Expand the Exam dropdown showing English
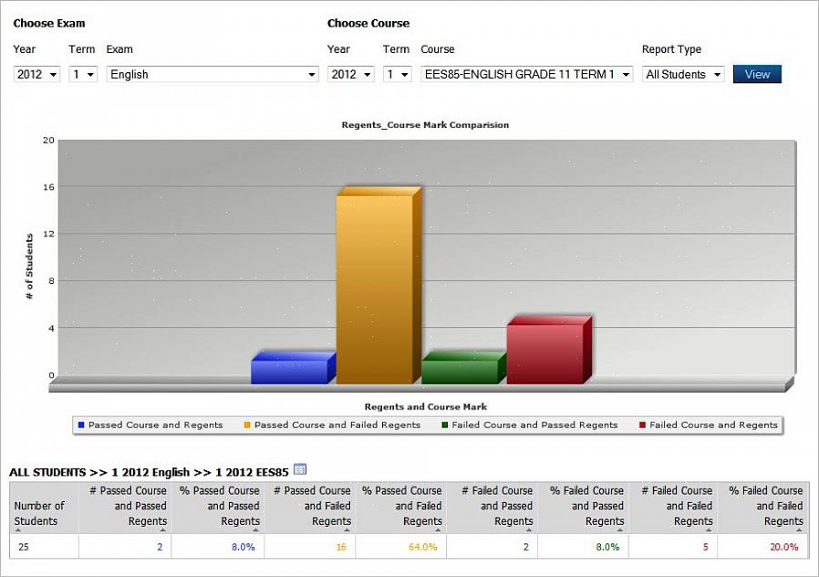The width and height of the screenshot is (819, 577). click(x=212, y=75)
